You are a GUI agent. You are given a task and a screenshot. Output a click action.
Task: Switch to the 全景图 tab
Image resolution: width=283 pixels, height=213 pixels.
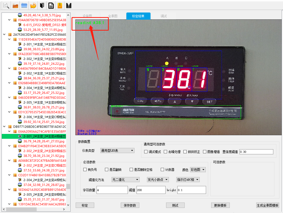(113, 16)
